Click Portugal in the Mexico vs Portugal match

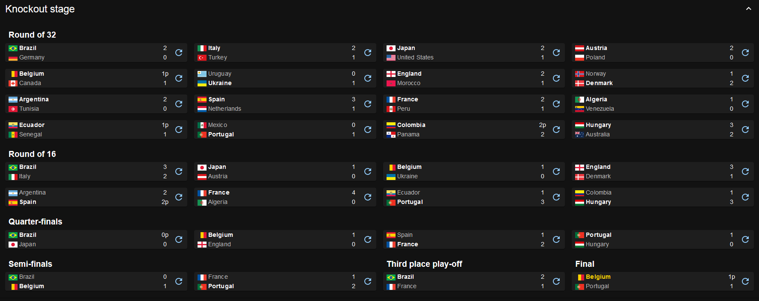click(x=221, y=134)
